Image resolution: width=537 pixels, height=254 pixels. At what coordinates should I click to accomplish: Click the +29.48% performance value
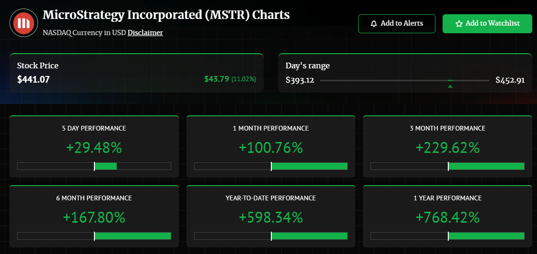tap(94, 148)
